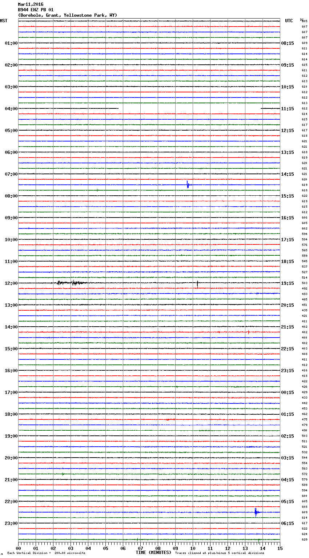
Task: Click the 13 minute axis tick label
Action: 245,548
